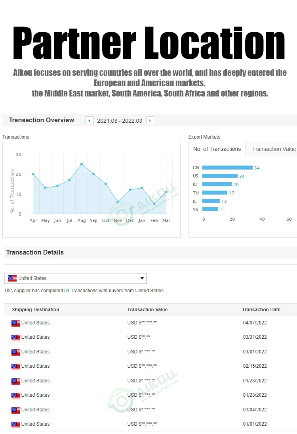
Task: Click the CN export market bar
Action: pos(227,168)
